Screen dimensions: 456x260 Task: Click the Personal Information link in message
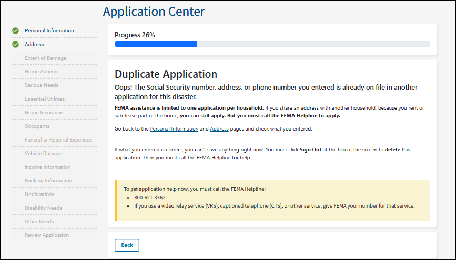[x=174, y=129]
